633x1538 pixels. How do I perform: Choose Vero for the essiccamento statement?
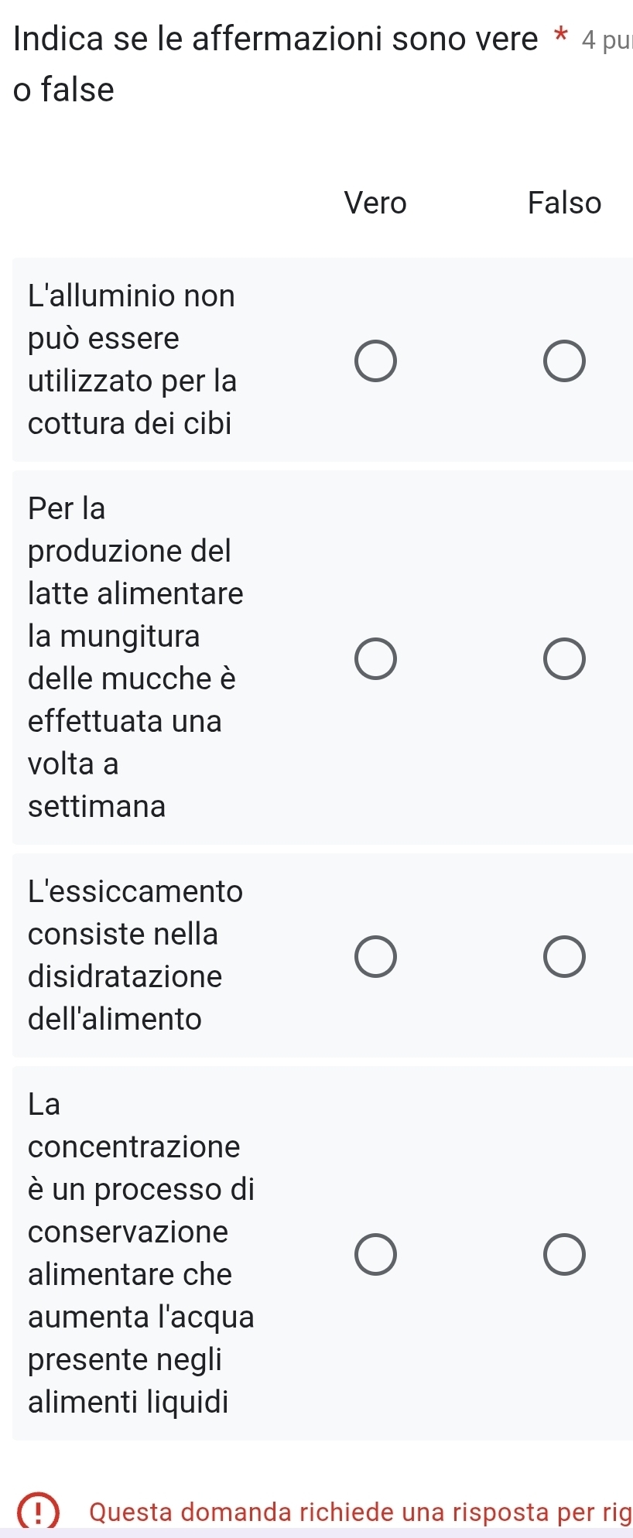click(376, 956)
